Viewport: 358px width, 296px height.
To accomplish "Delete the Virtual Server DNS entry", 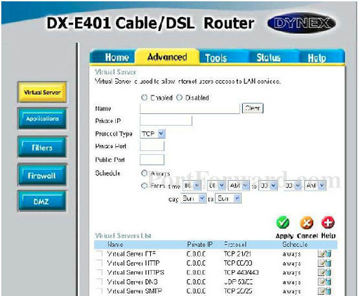I will 329,282.
